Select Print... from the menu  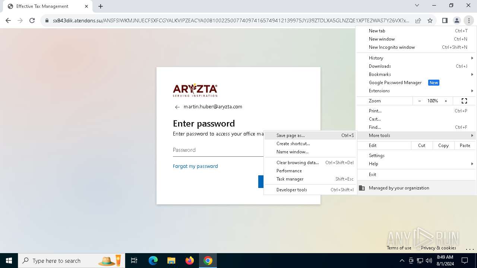pyautogui.click(x=416, y=111)
